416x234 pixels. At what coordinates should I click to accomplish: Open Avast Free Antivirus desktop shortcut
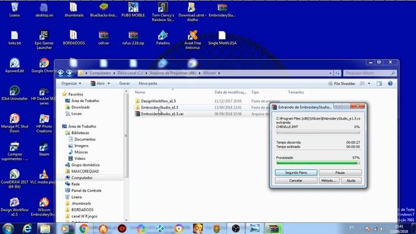click(x=192, y=40)
